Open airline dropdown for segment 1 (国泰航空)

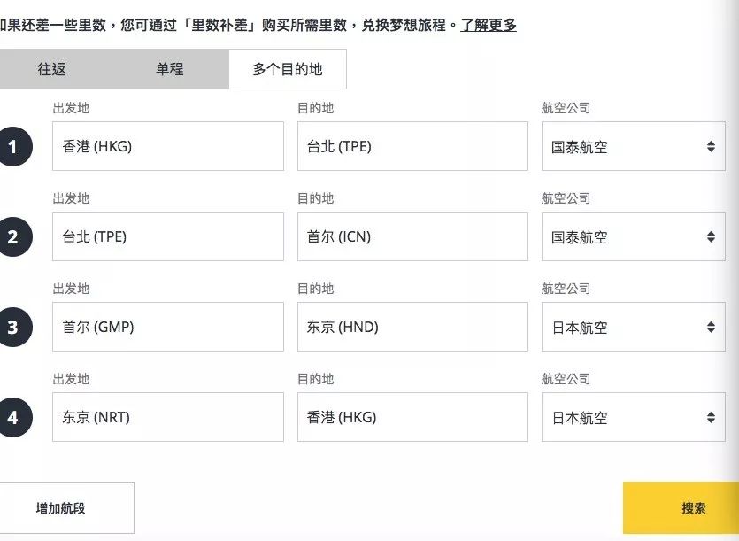click(633, 146)
